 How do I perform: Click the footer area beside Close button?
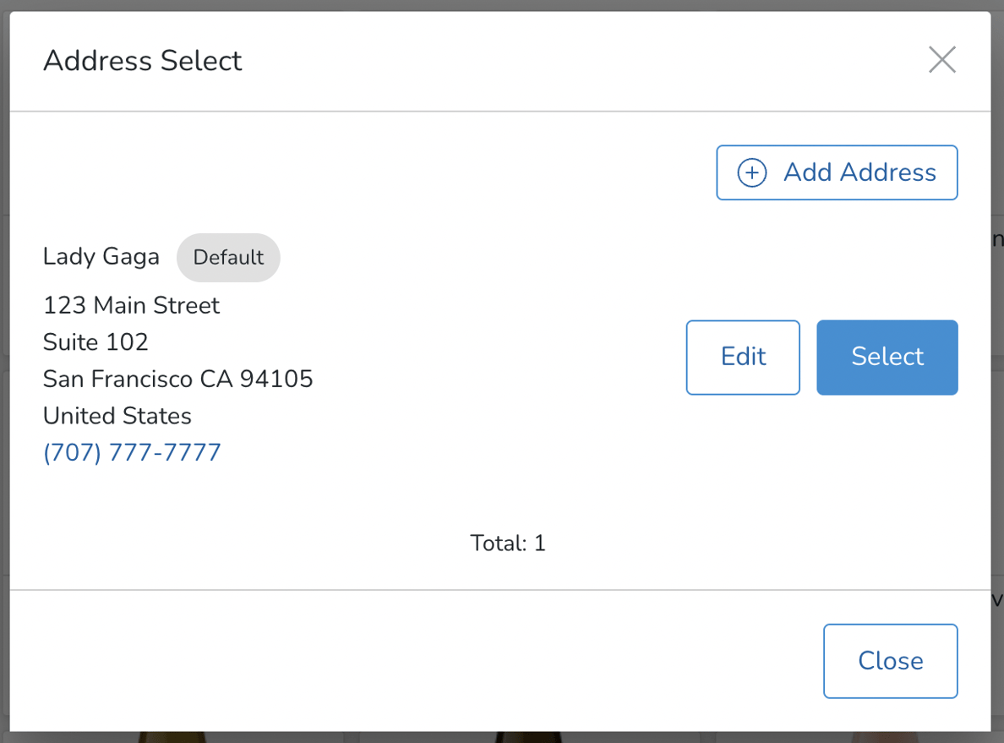[423, 660]
